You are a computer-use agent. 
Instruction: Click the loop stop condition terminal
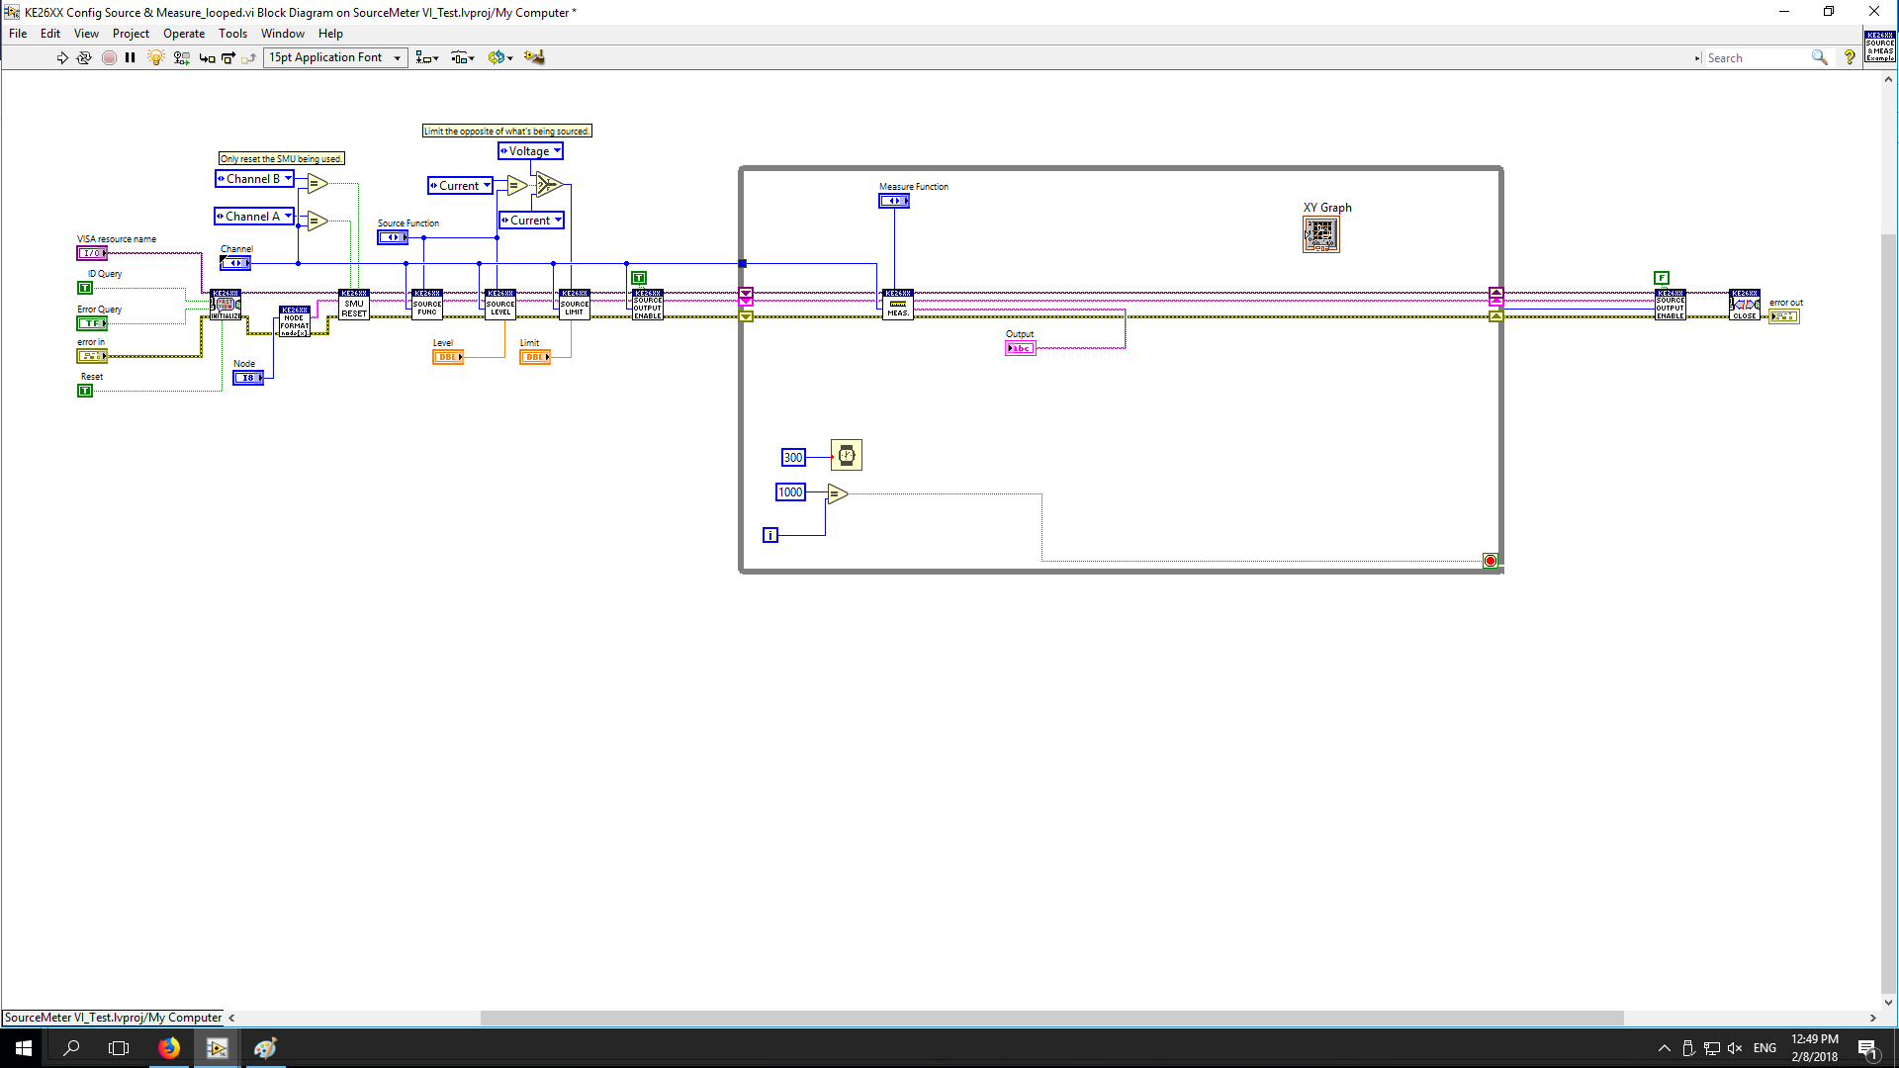pyautogui.click(x=1491, y=561)
